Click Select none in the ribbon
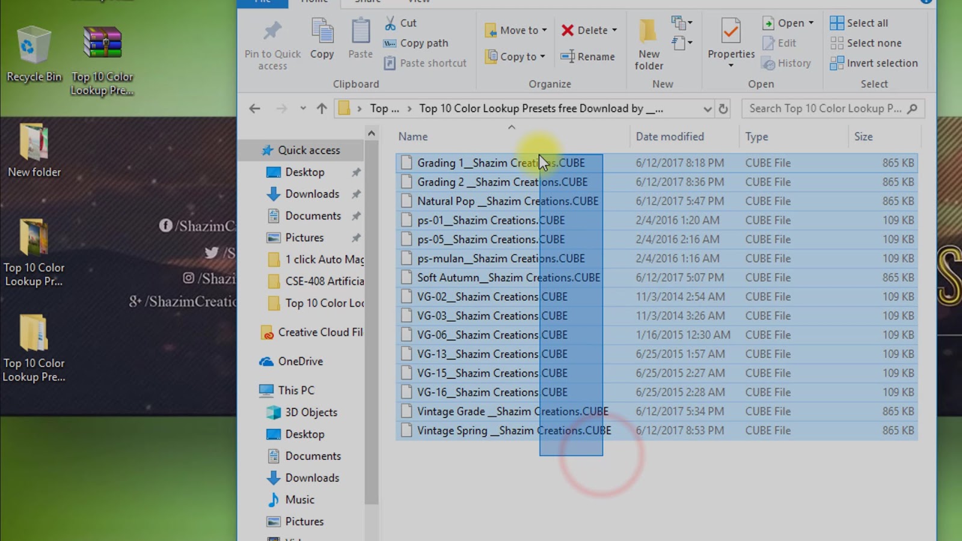The width and height of the screenshot is (962, 541). pos(866,43)
